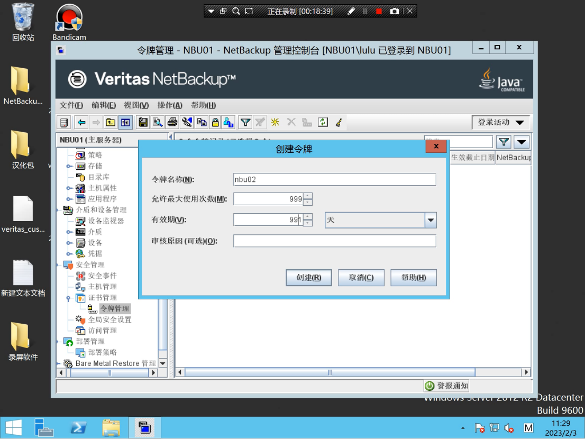
Task: Refresh the view using the refresh icon
Action: (322, 122)
